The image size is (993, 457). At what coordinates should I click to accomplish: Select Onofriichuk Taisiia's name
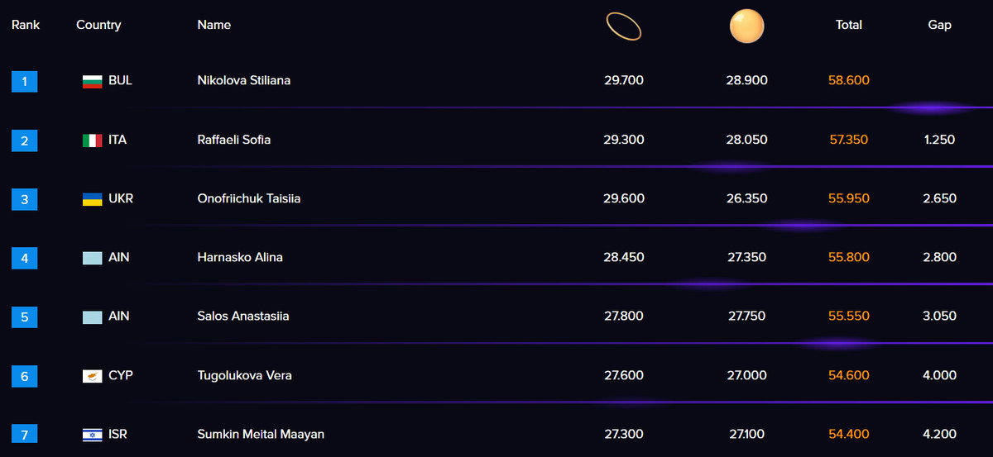coord(249,199)
